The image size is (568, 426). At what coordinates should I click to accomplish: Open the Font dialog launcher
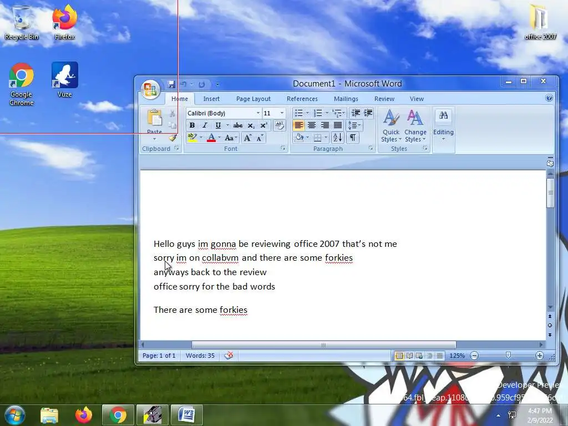click(283, 149)
